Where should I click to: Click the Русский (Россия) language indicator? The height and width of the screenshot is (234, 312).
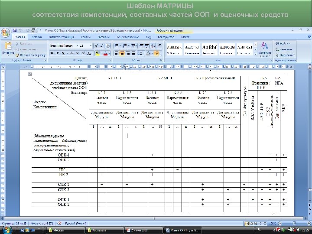(75, 224)
